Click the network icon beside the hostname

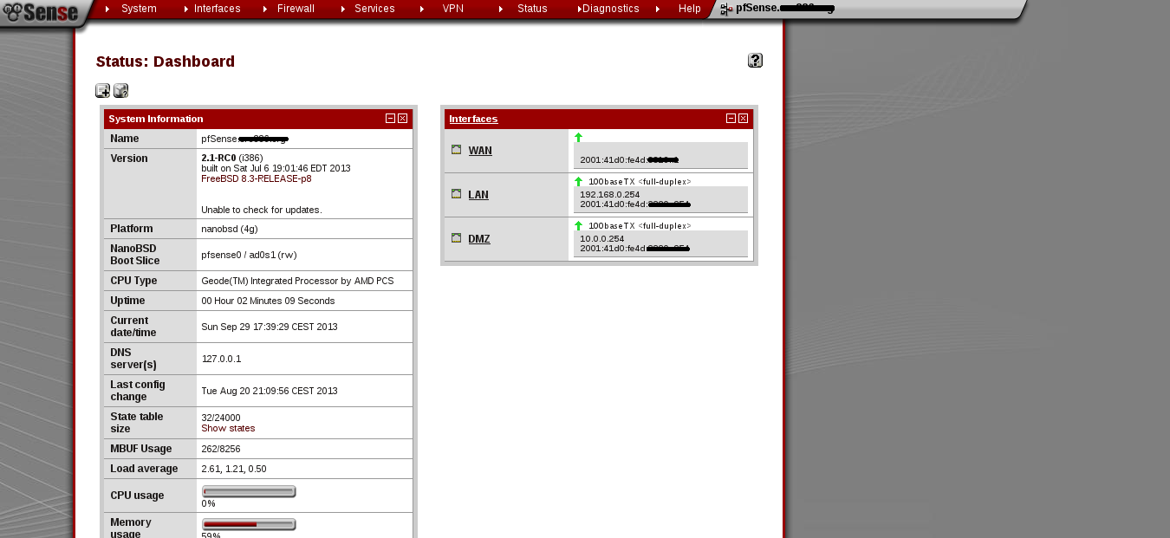point(725,9)
